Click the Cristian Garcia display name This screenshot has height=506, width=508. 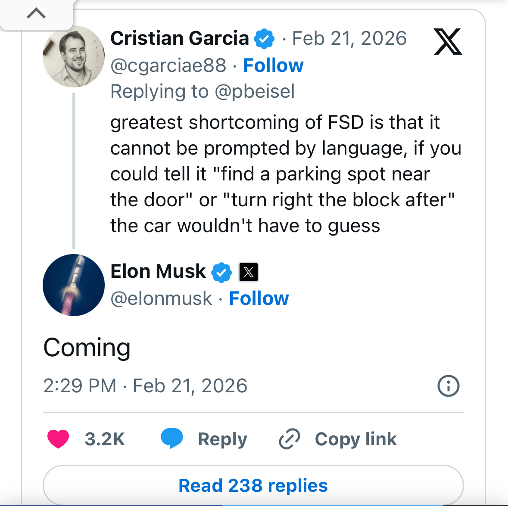(x=180, y=38)
